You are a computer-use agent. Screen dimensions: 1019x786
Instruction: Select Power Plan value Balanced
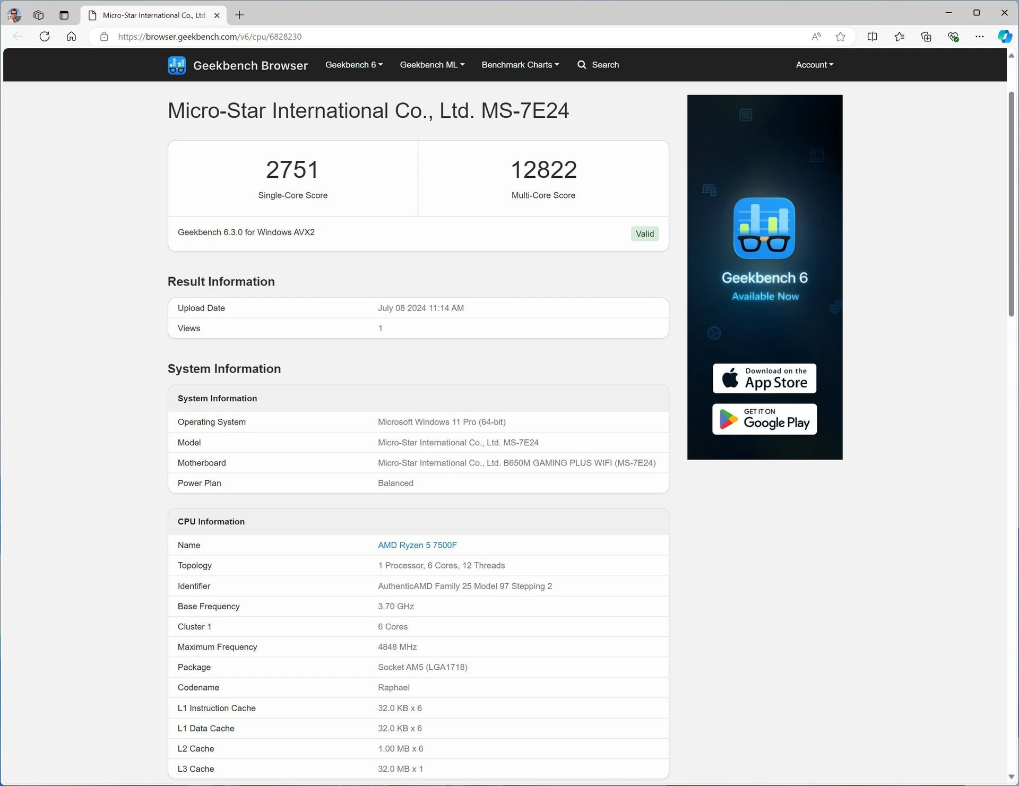[395, 483]
